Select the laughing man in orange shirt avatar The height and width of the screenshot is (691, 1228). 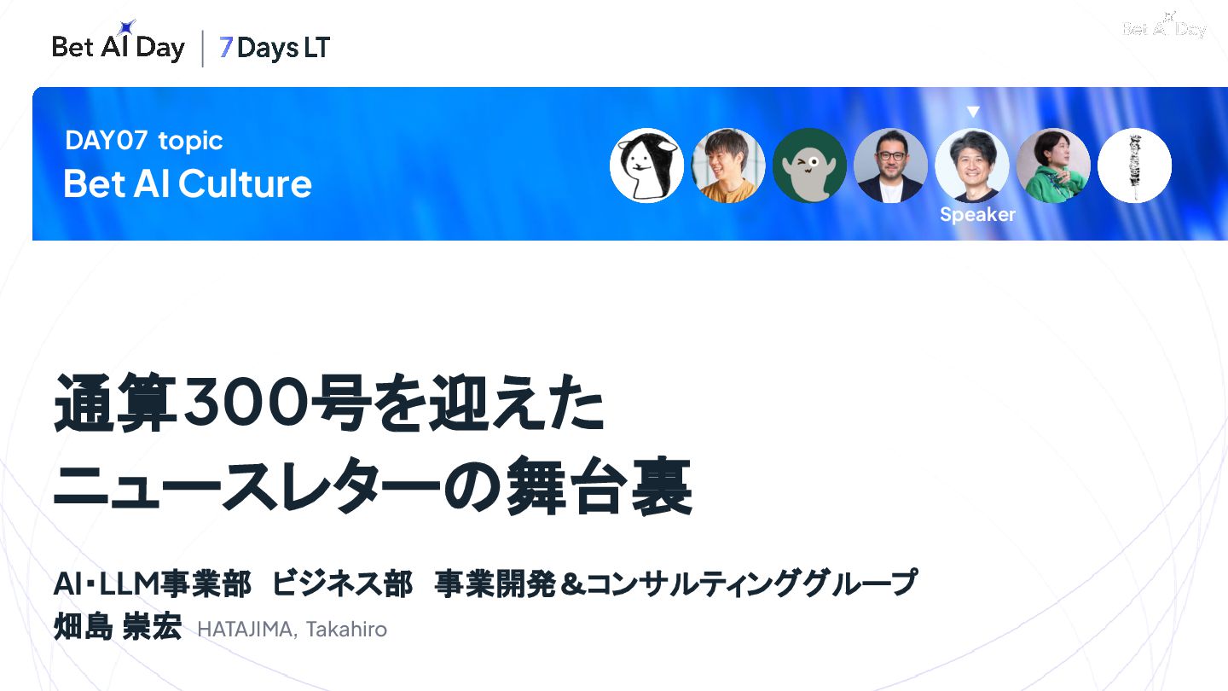coord(727,165)
